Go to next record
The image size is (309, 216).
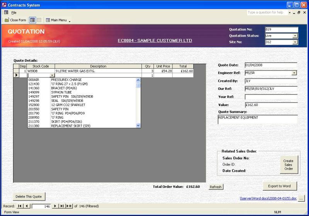[x=55, y=206]
